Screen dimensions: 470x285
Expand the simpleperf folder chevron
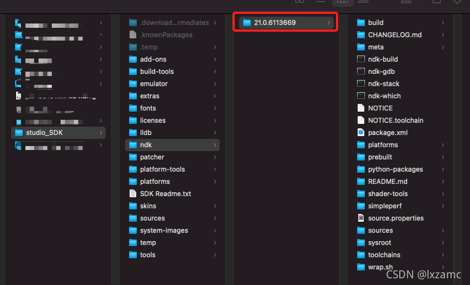pos(443,206)
